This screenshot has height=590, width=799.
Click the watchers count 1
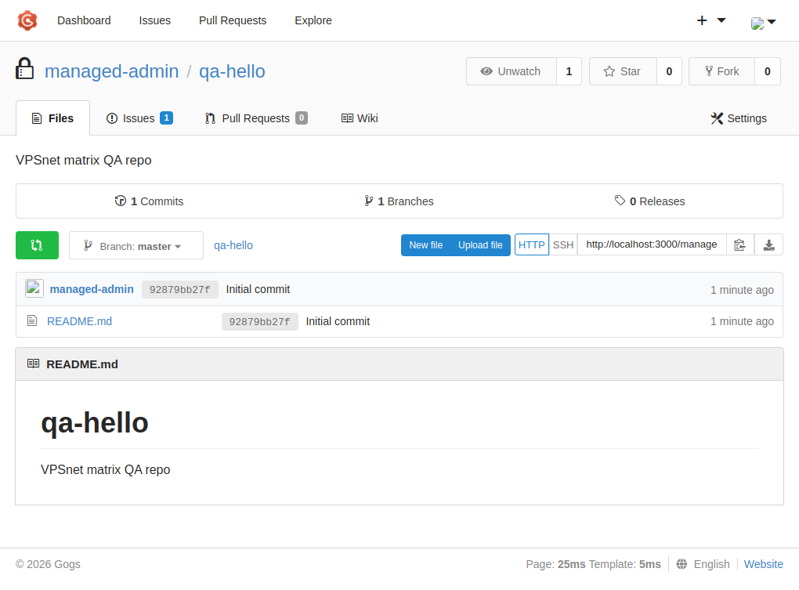point(569,71)
